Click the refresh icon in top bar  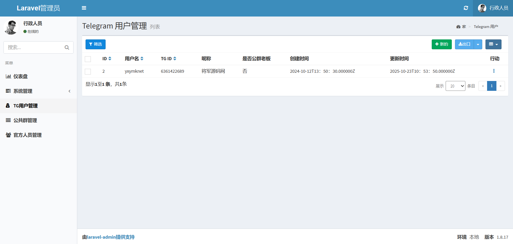pos(466,8)
